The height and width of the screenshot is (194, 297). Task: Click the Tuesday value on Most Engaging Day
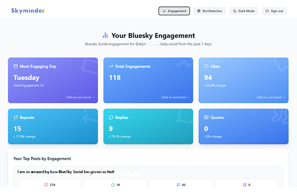[x=27, y=77]
